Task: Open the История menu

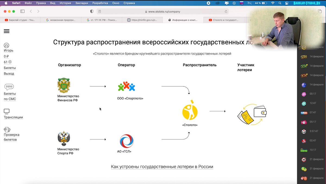Action: (65, 3)
